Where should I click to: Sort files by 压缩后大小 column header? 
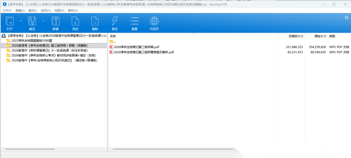(x=295, y=36)
